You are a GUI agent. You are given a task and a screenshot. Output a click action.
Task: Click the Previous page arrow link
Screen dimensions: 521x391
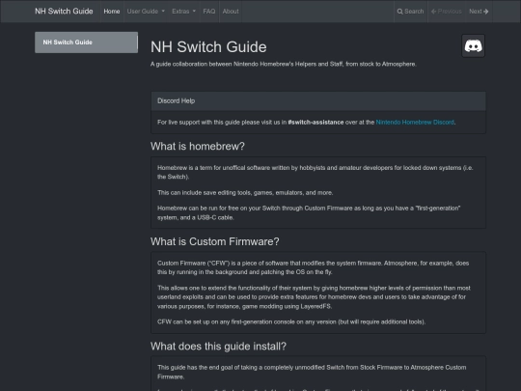(x=447, y=12)
